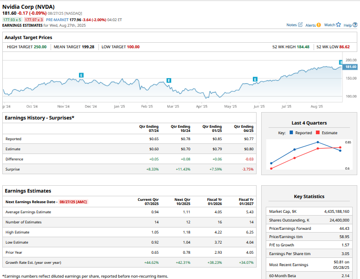Click the Market Cap, $K row

311,211
